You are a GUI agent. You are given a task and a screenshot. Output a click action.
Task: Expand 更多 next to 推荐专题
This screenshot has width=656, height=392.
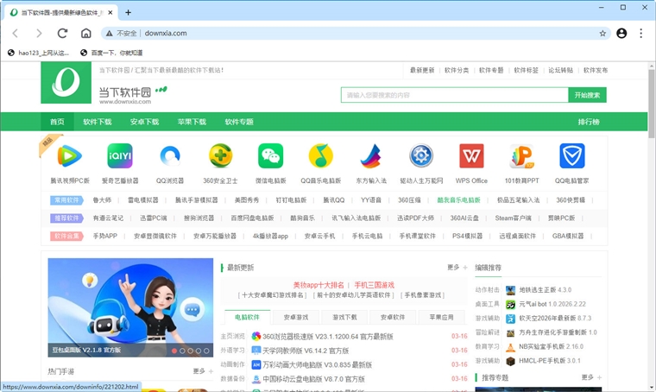(x=591, y=377)
